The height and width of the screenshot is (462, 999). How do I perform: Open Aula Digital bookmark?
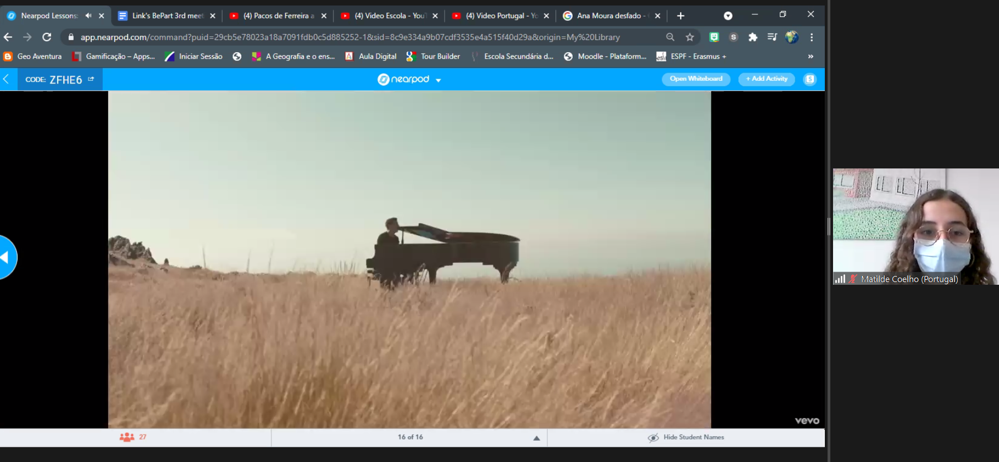371,57
